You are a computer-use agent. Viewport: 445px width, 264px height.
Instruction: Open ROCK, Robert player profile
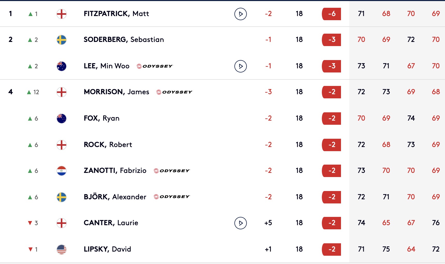tap(108, 145)
